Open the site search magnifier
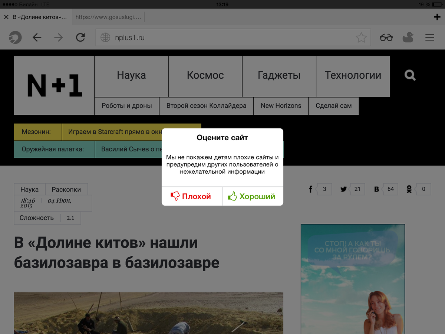 (x=410, y=75)
